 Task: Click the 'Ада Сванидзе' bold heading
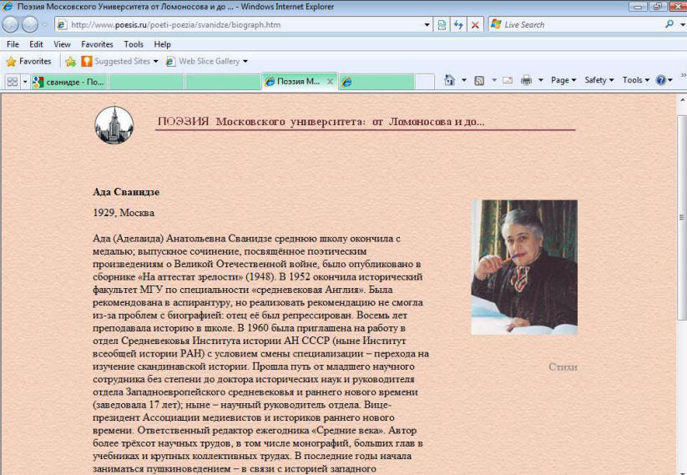[x=126, y=192]
